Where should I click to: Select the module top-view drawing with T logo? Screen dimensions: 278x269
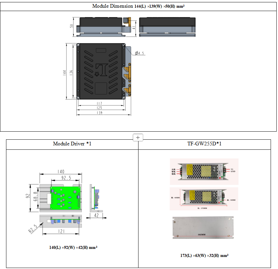pos(104,71)
